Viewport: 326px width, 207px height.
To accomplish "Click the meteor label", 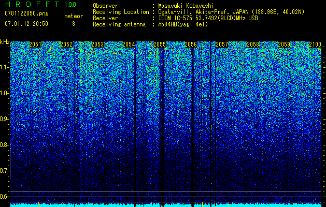I will pyautogui.click(x=74, y=16).
